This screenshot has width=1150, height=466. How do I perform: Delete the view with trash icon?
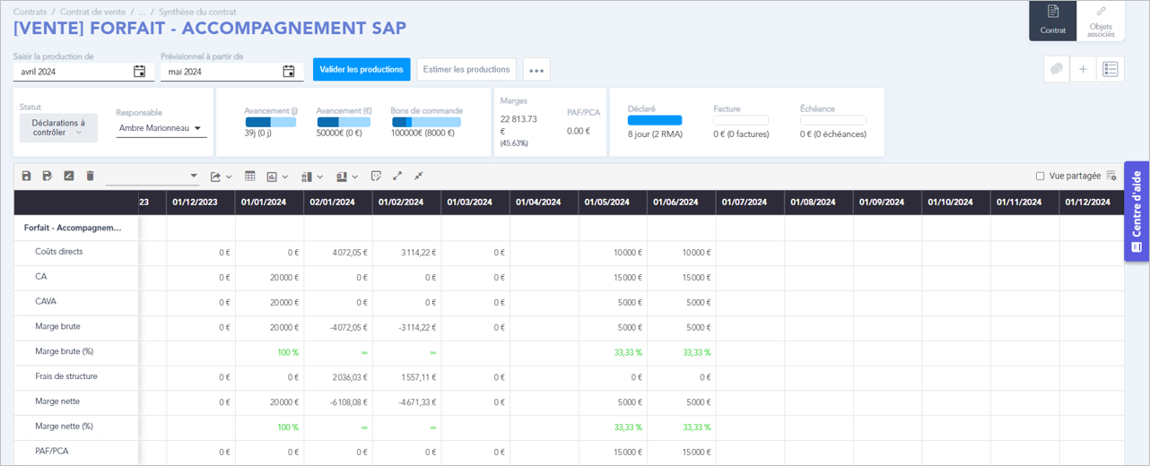90,177
